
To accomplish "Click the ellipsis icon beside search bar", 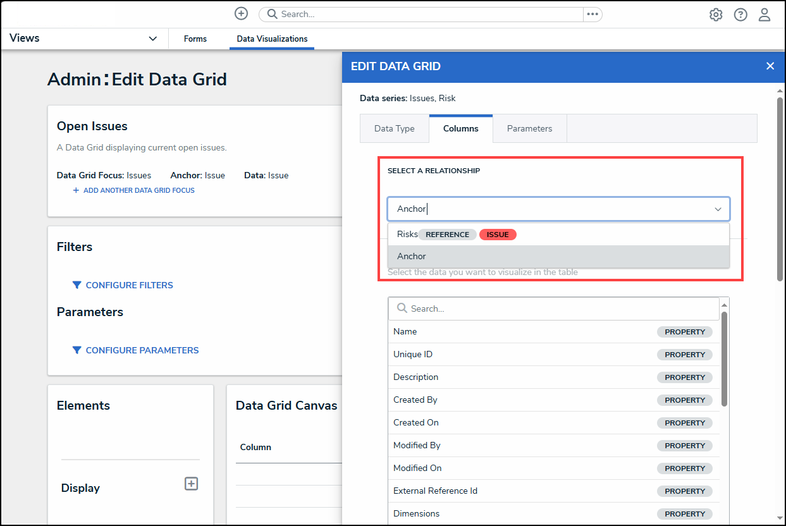I will click(592, 14).
